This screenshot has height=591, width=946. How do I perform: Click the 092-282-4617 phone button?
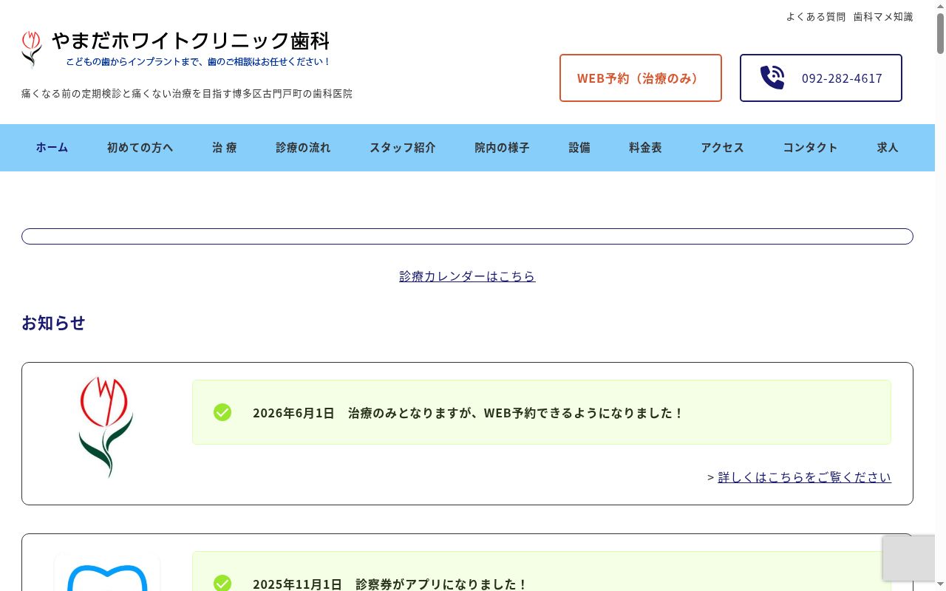pos(821,78)
